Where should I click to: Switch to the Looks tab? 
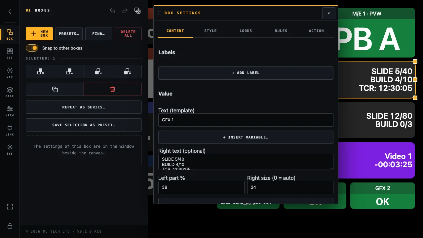pos(246,31)
